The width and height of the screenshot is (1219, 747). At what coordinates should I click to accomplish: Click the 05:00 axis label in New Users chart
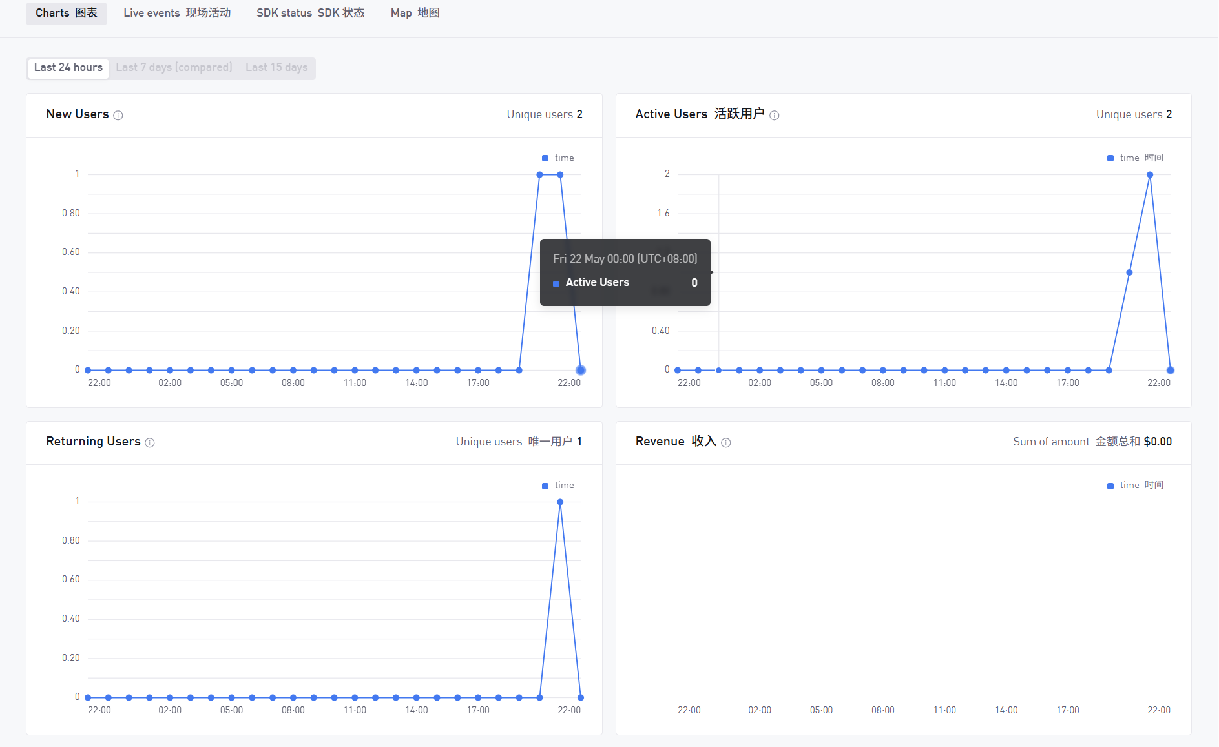click(231, 384)
